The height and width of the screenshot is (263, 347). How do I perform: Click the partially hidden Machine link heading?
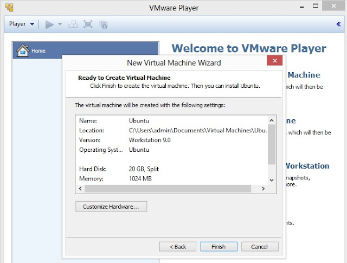[304, 75]
